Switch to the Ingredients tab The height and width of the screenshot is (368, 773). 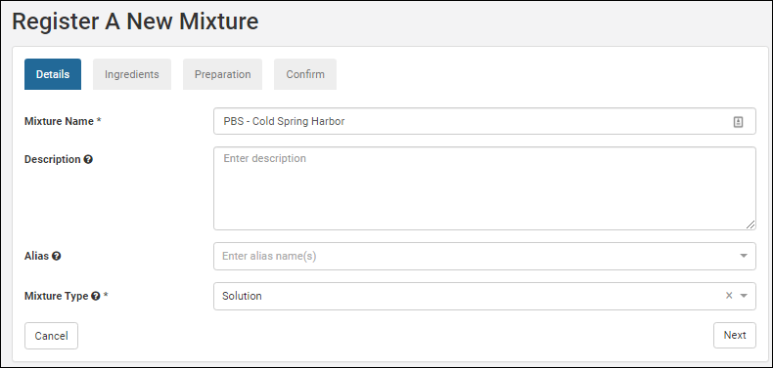pyautogui.click(x=132, y=74)
